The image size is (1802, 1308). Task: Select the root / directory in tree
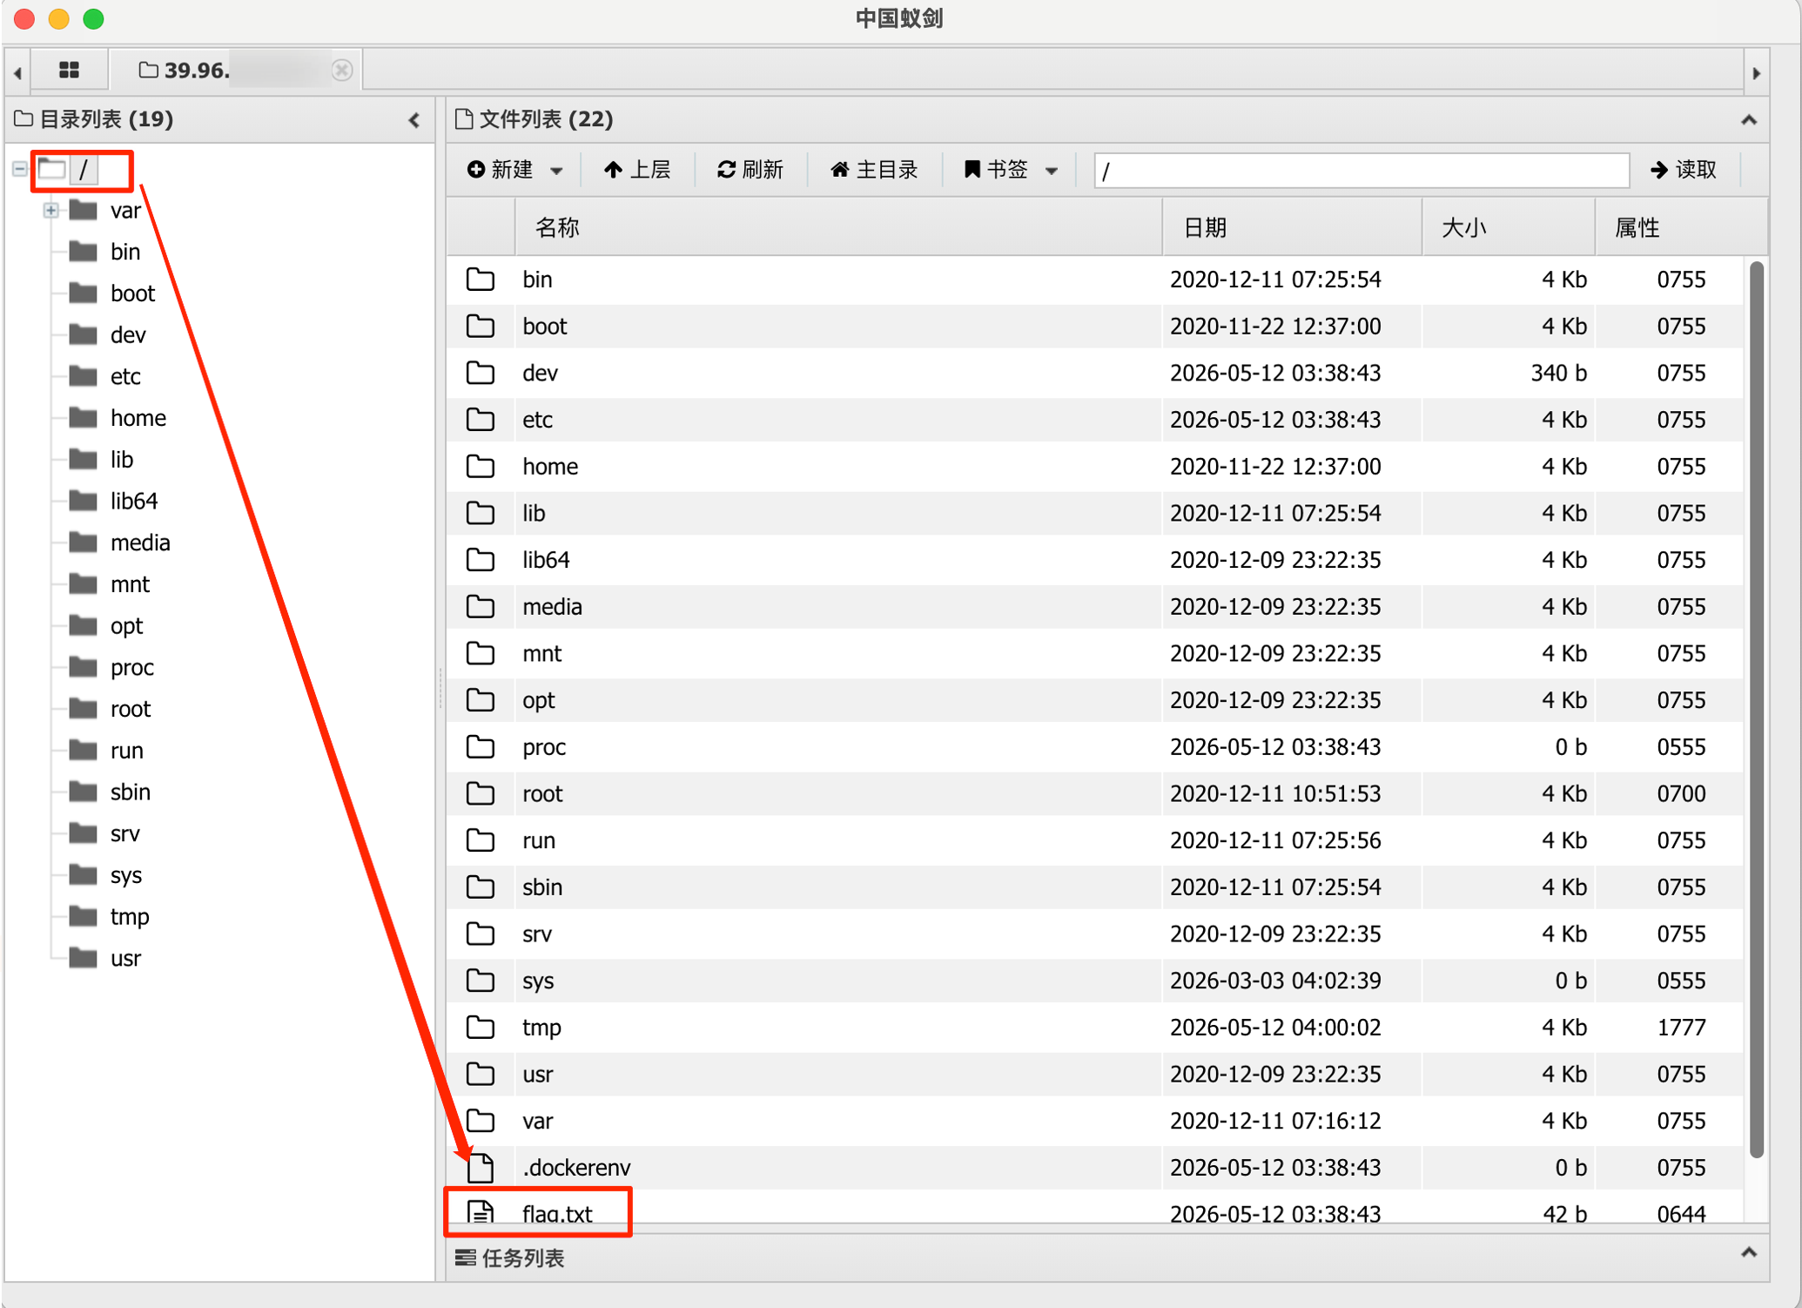(83, 170)
